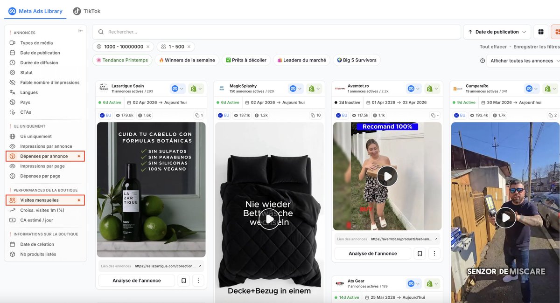Click the info icon beside Afficher toutes les annonces
560x303 pixels.
[x=483, y=61]
